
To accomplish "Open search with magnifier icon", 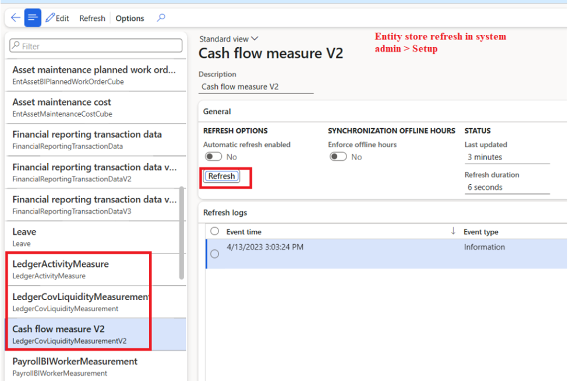I will pyautogui.click(x=161, y=18).
